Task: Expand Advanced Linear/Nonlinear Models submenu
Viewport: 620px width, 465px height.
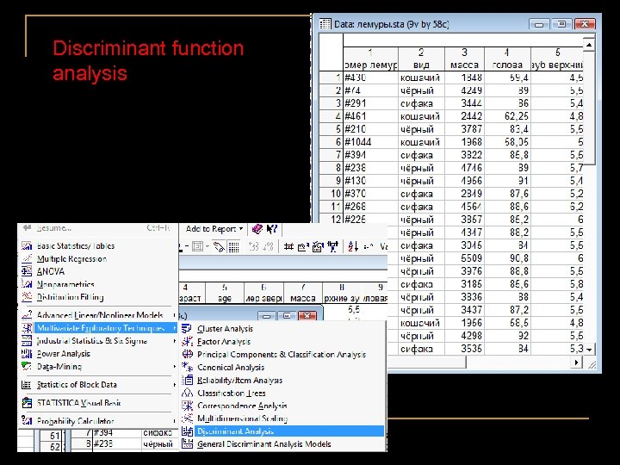Action: pyautogui.click(x=174, y=315)
